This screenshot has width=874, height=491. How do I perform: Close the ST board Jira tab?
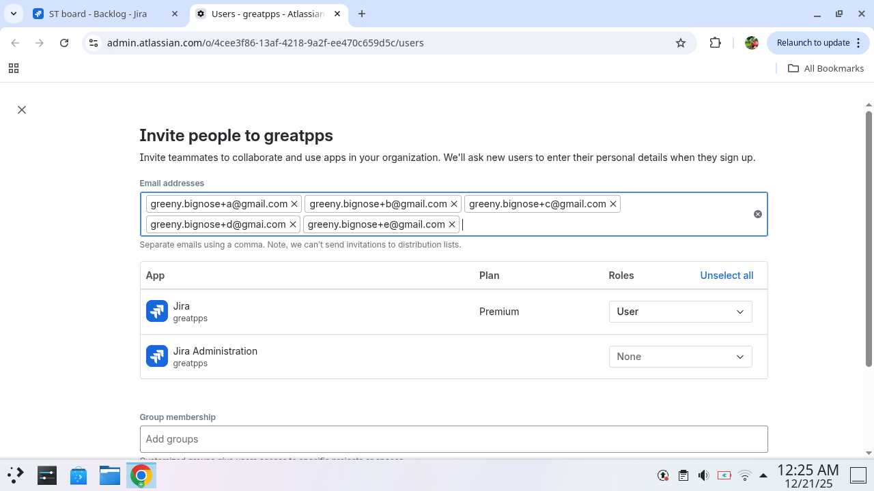pos(175,14)
